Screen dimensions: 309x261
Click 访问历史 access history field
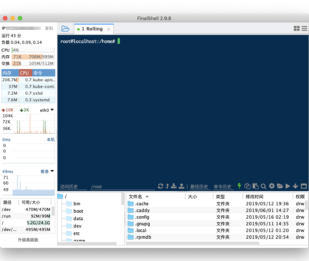point(73,187)
